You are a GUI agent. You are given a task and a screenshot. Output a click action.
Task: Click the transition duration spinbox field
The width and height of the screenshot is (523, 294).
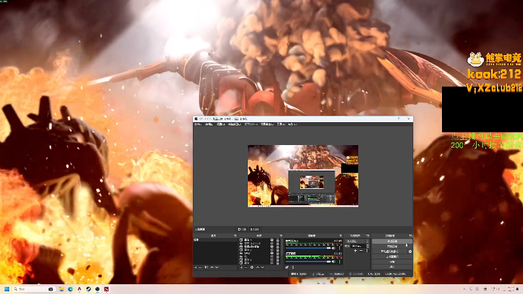(x=358, y=246)
